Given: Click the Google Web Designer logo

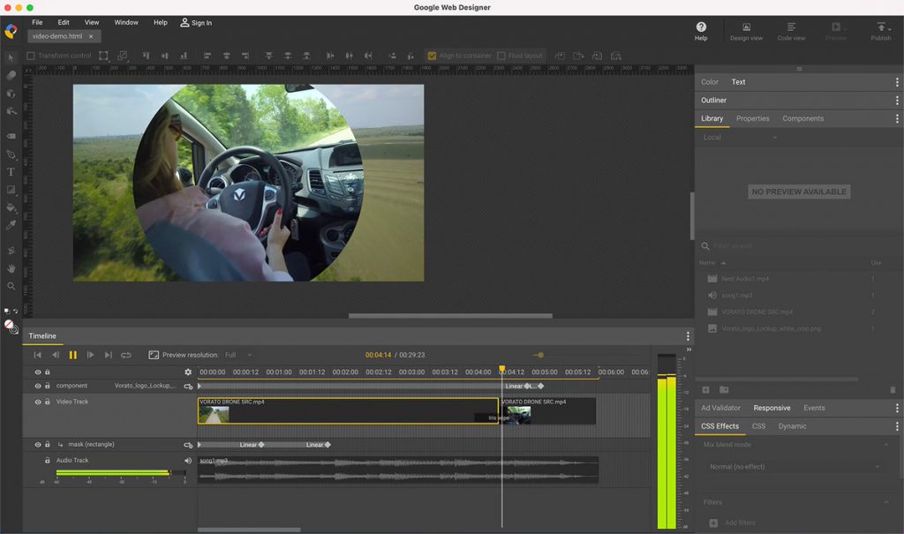Looking at the screenshot, I should pos(11,31).
